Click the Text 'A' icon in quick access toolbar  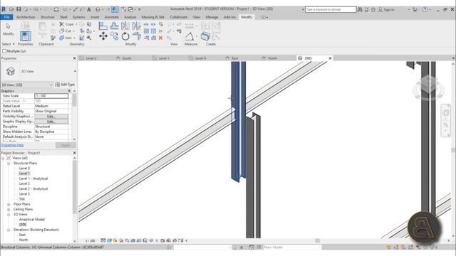(x=89, y=9)
